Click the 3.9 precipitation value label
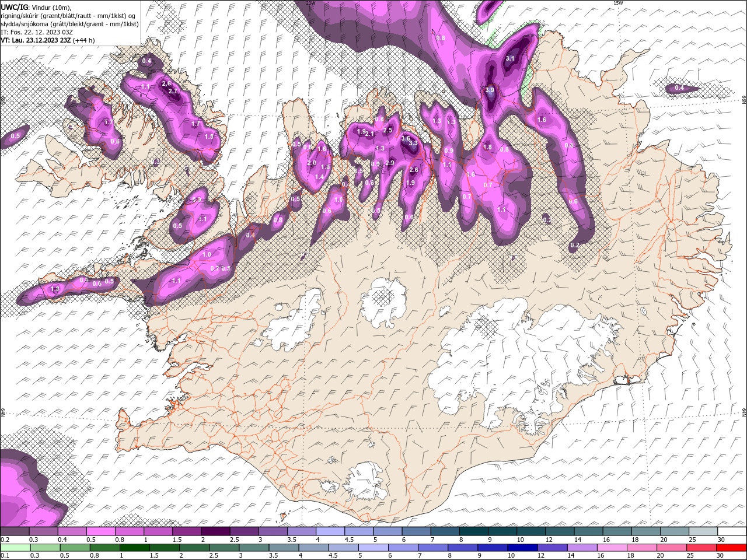This screenshot has width=747, height=560. (x=490, y=90)
